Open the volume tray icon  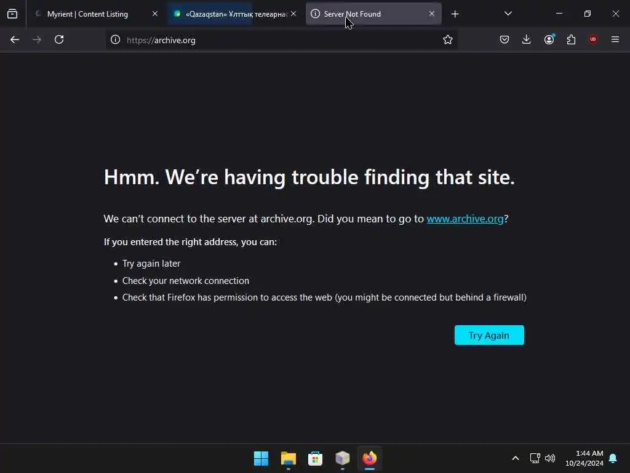point(550,458)
